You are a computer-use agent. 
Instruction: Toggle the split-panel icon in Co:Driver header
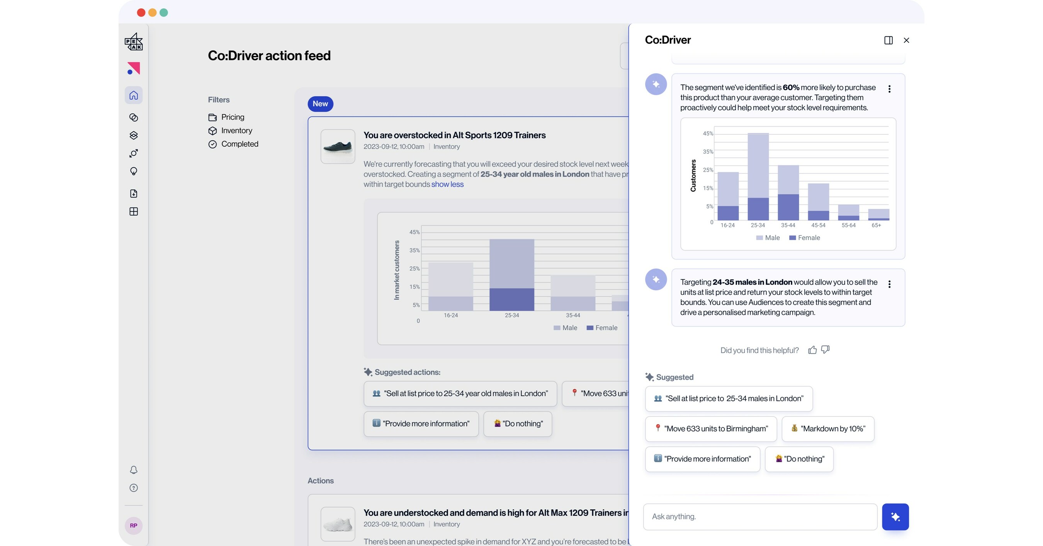(x=889, y=40)
